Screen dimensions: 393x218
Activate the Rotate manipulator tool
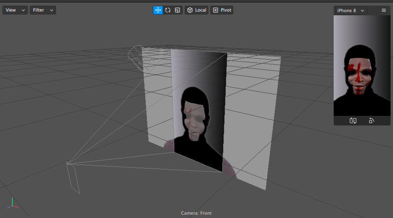coord(168,10)
